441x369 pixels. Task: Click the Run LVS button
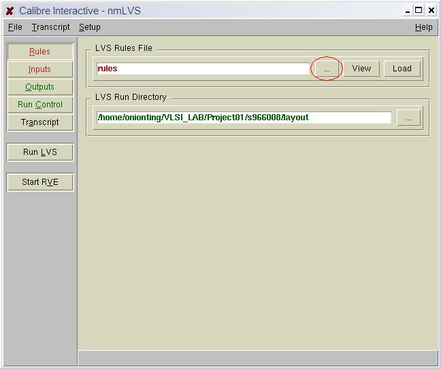click(x=40, y=152)
